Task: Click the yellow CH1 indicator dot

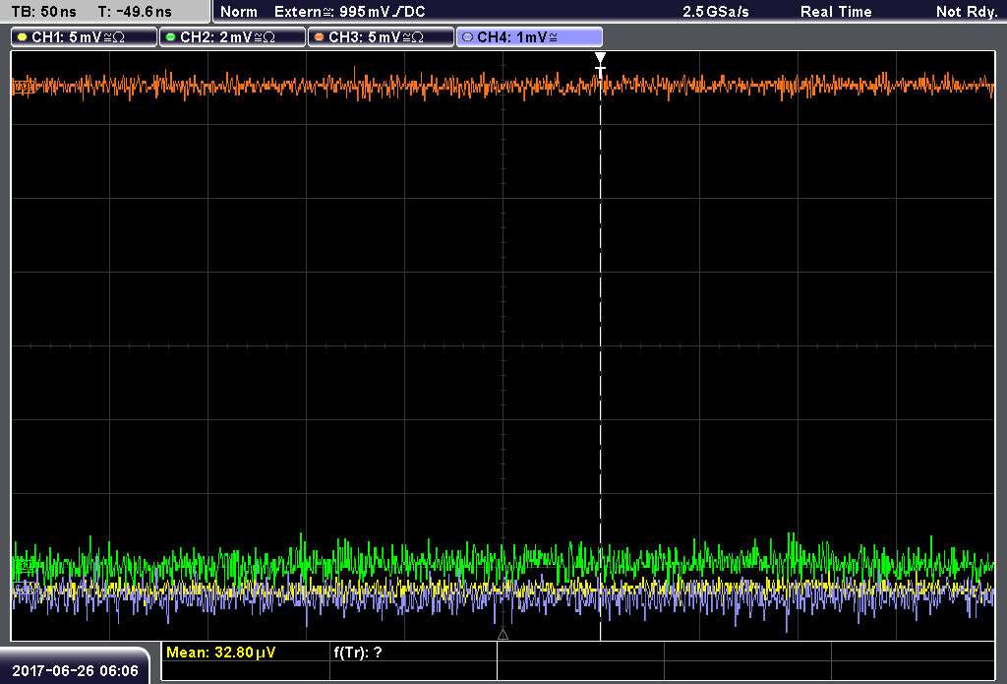Action: pyautogui.click(x=23, y=37)
